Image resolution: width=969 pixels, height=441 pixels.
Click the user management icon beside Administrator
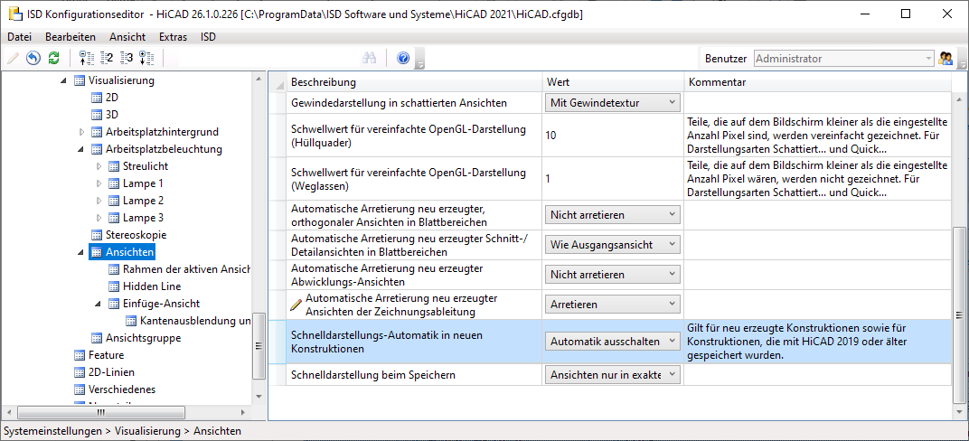pyautogui.click(x=945, y=59)
